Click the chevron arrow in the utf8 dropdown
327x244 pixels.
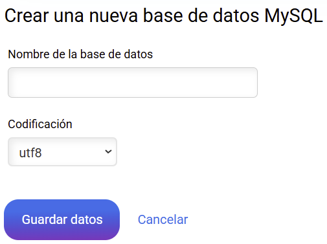[108, 151]
